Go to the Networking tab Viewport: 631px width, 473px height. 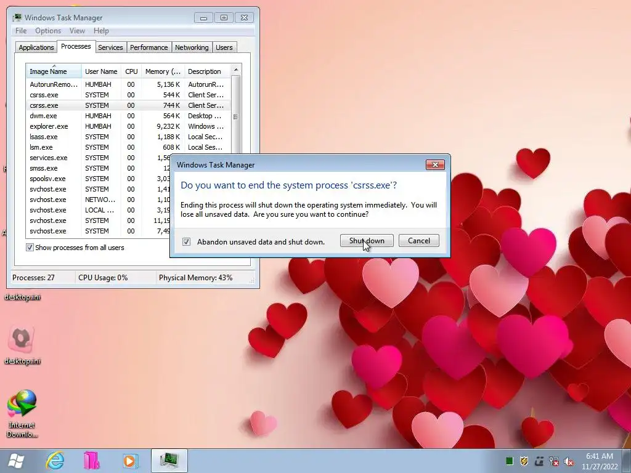tap(192, 47)
